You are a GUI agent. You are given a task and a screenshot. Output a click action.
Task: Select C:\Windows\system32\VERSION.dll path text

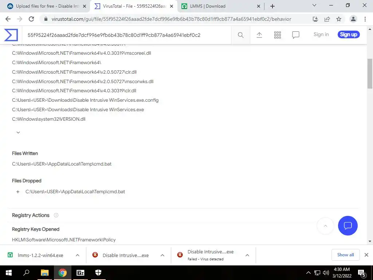click(49, 119)
